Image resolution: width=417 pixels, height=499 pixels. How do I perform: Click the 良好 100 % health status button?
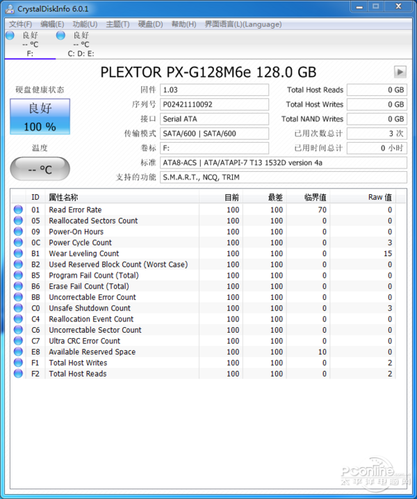[x=40, y=117]
